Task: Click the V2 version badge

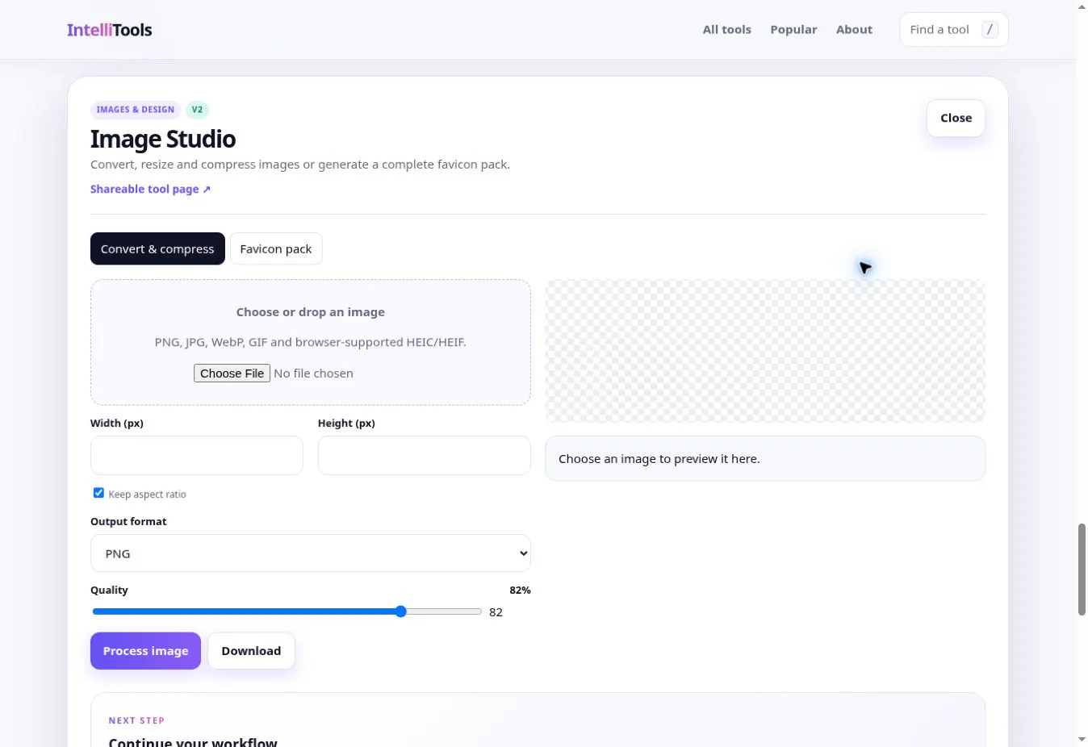Action: (x=197, y=110)
